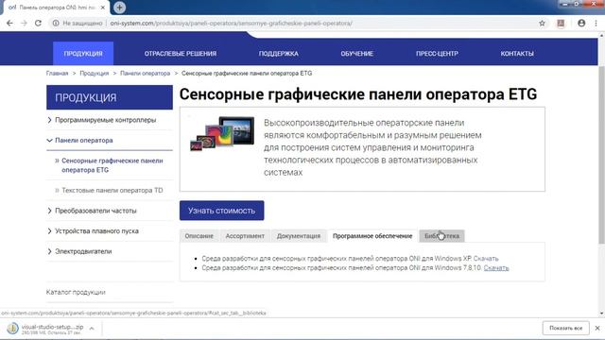This screenshot has width=605, height=340.
Task: Open the ОБУЧЕНИЕ menu item
Action: click(357, 54)
